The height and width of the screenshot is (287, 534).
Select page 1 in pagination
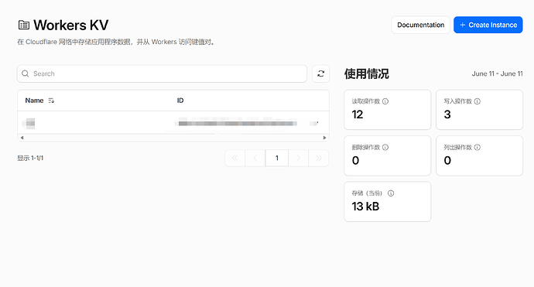coord(277,158)
